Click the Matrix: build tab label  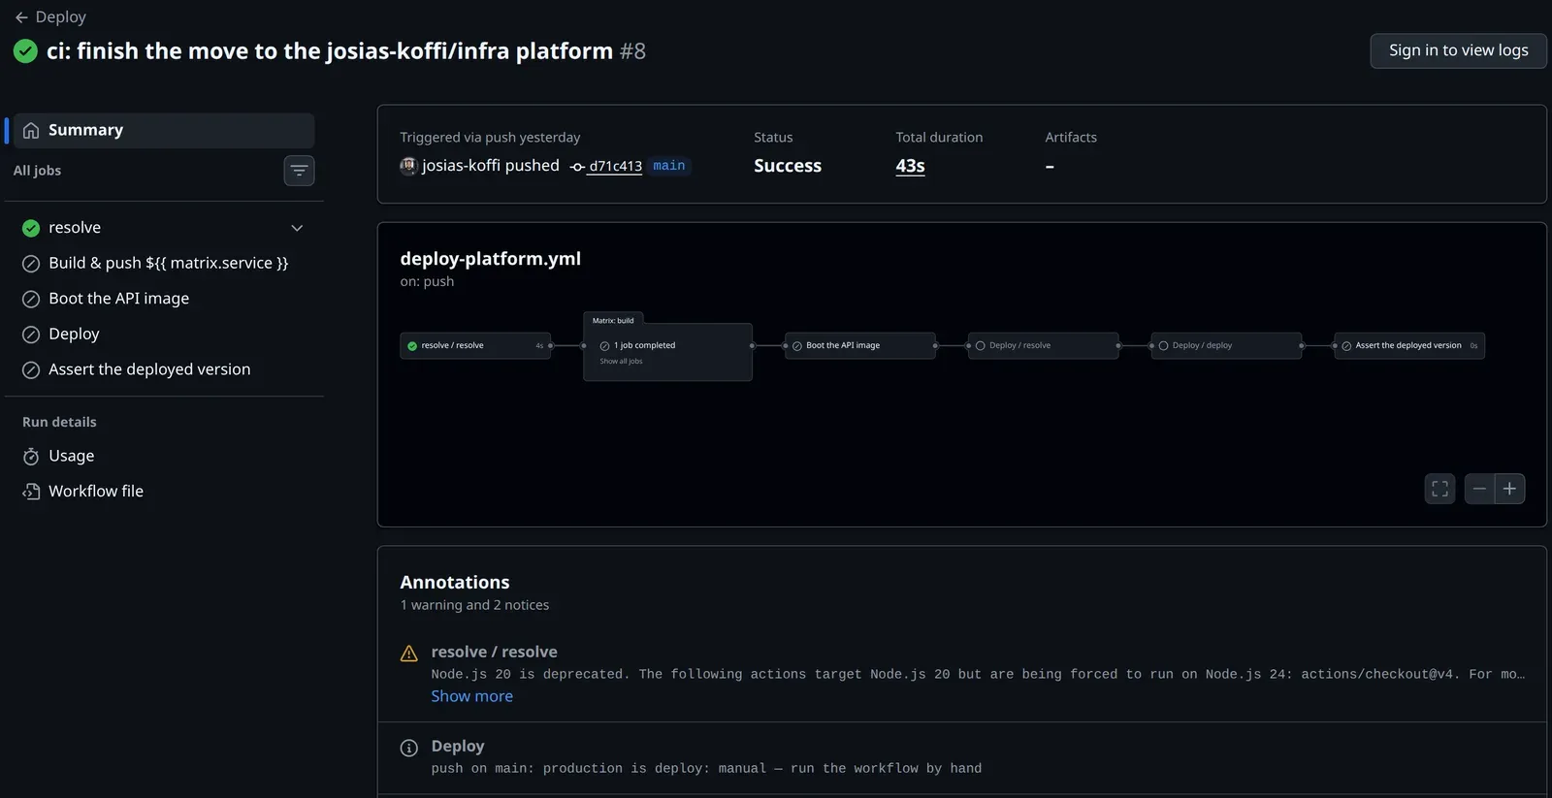[x=613, y=320]
